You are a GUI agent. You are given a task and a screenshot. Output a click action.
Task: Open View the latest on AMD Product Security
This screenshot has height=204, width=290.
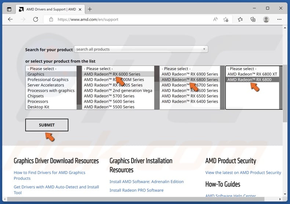point(243,172)
